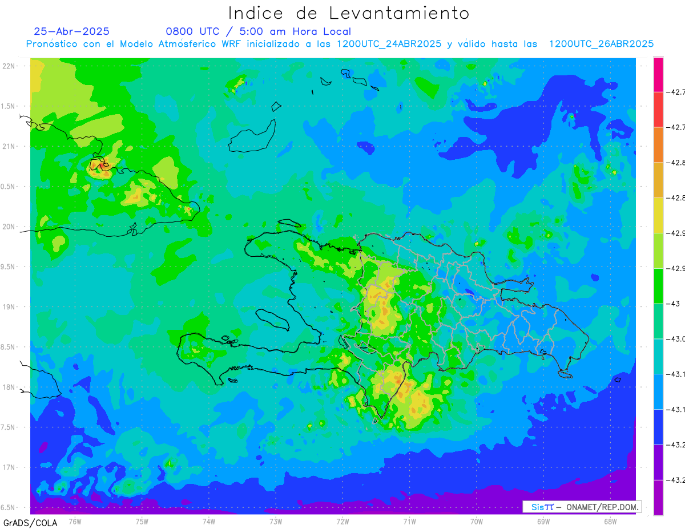Screen dimensions: 685x529
Task: Click the 68W longitude axis label
Action: point(610,521)
